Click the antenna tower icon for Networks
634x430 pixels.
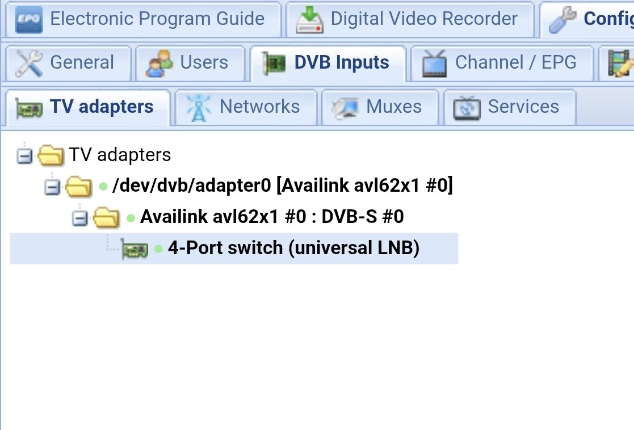(198, 108)
